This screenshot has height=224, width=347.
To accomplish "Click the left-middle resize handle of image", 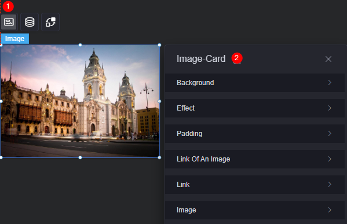I will point(1,101).
